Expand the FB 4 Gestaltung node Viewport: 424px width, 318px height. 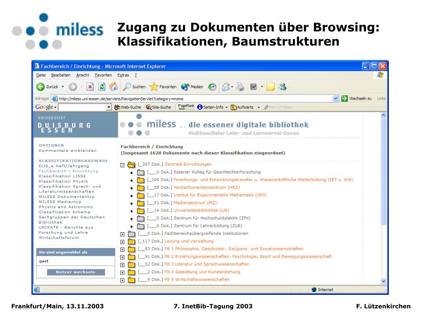123,272
